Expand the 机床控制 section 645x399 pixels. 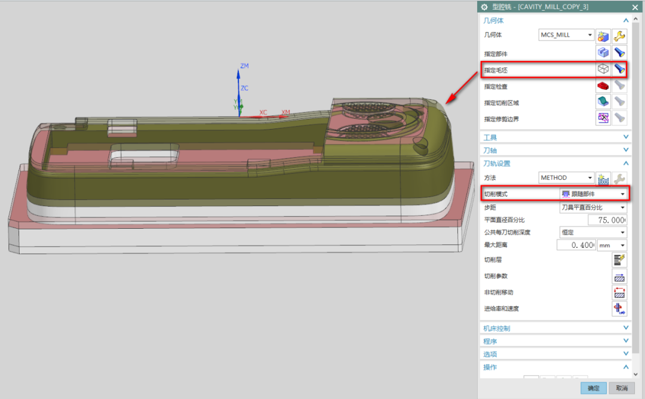click(x=555, y=328)
